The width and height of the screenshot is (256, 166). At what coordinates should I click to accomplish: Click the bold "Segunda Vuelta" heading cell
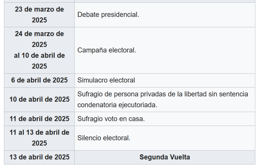[x=164, y=157]
